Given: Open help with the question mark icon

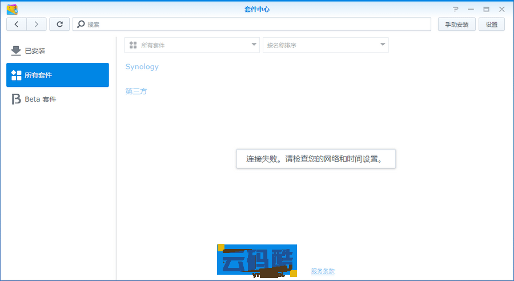Looking at the screenshot, I should point(456,9).
